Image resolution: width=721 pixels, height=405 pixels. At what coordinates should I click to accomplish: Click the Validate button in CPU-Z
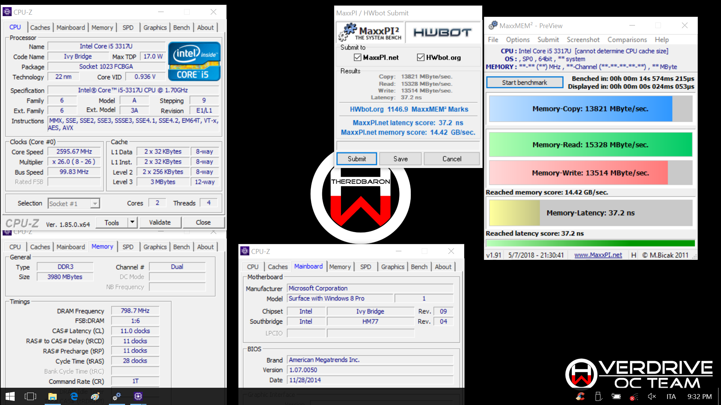pyautogui.click(x=160, y=222)
